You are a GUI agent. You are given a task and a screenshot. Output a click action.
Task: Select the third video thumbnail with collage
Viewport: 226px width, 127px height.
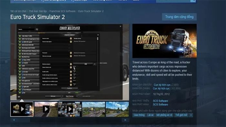coord(70,109)
